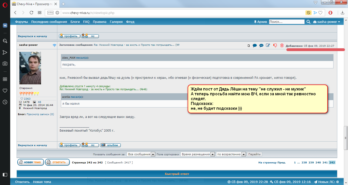Image resolution: width=348 pixels, height=185 pixels.
Task: Click the Opera sidebar snapshot camera icon
Action: (5, 64)
